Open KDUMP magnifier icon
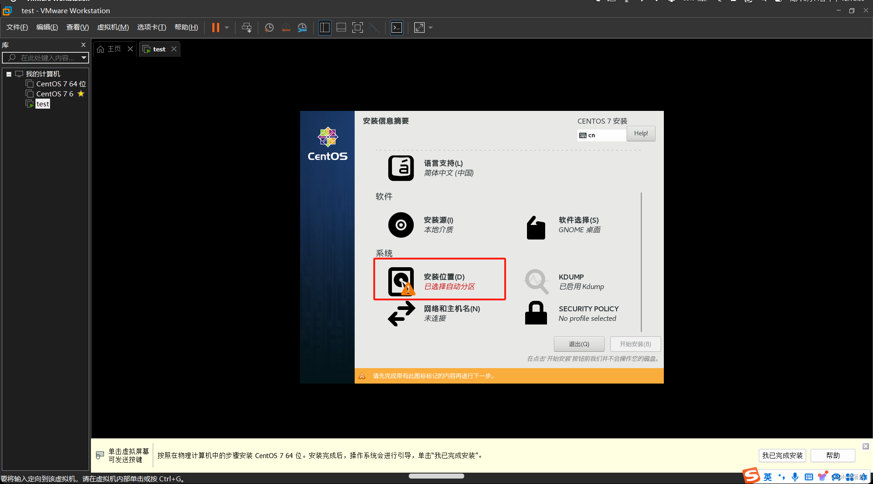Image resolution: width=873 pixels, height=484 pixels. (536, 282)
